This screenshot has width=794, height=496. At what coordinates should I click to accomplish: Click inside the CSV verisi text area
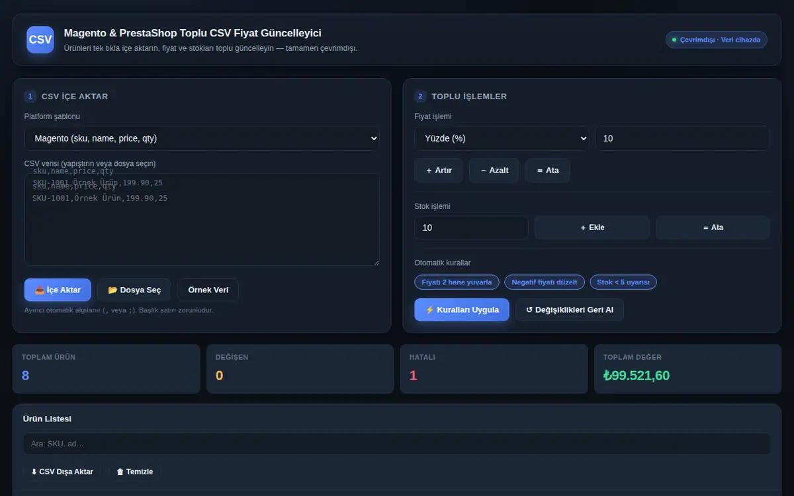pos(202,220)
